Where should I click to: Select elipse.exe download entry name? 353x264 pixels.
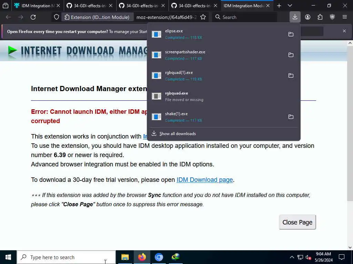[x=174, y=31]
